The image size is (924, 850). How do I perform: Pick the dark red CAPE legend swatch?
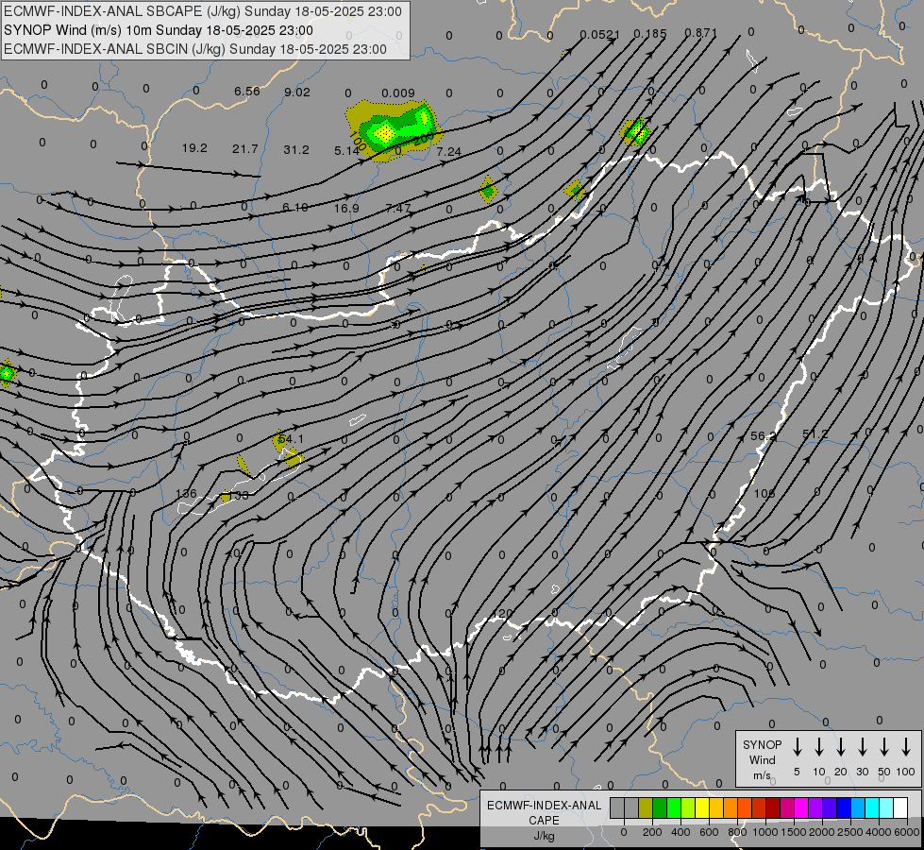coord(773,807)
